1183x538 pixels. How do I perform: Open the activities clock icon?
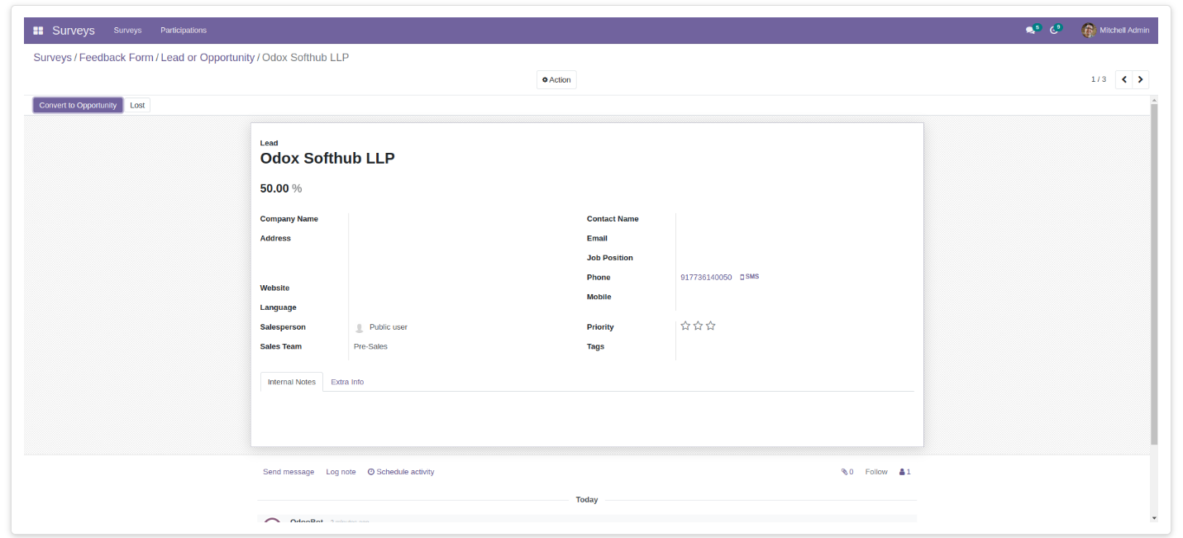click(x=1054, y=31)
